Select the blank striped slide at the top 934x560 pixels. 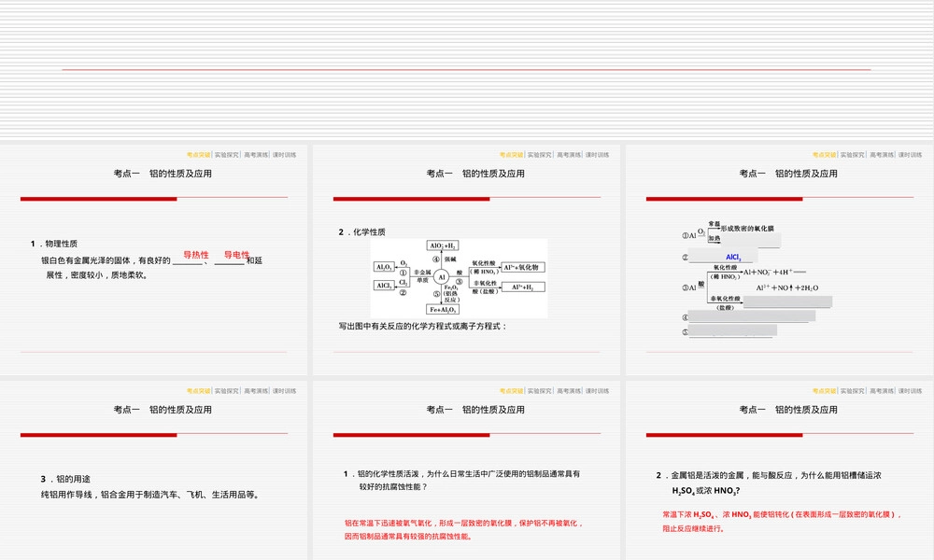pyautogui.click(x=467, y=70)
